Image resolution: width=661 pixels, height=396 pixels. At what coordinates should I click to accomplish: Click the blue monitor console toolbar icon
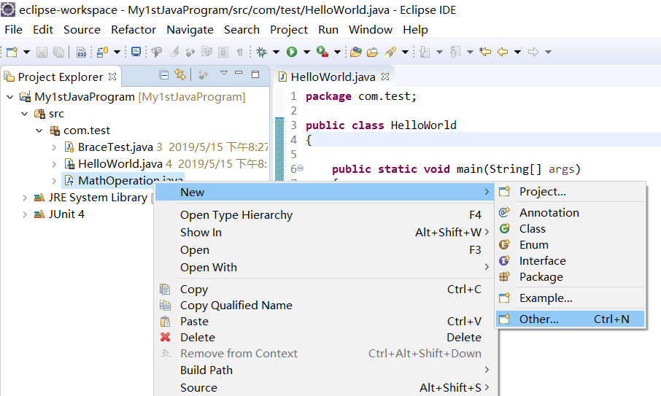136,51
